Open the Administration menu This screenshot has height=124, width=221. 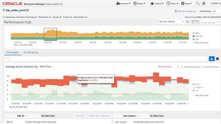pos(80,17)
